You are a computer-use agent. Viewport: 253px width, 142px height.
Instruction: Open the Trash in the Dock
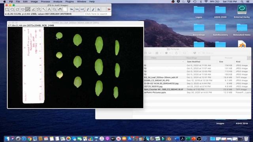coord(246,138)
